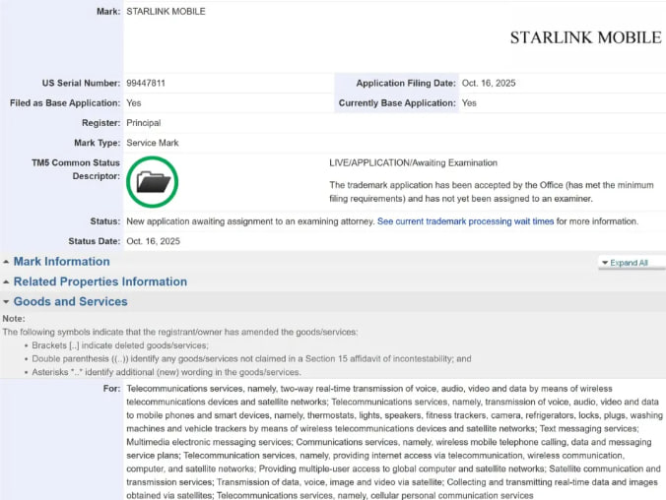Click the LIVE/APPLICATION/Awaiting Examination descriptor text
Image resolution: width=666 pixels, height=500 pixels.
pos(413,163)
